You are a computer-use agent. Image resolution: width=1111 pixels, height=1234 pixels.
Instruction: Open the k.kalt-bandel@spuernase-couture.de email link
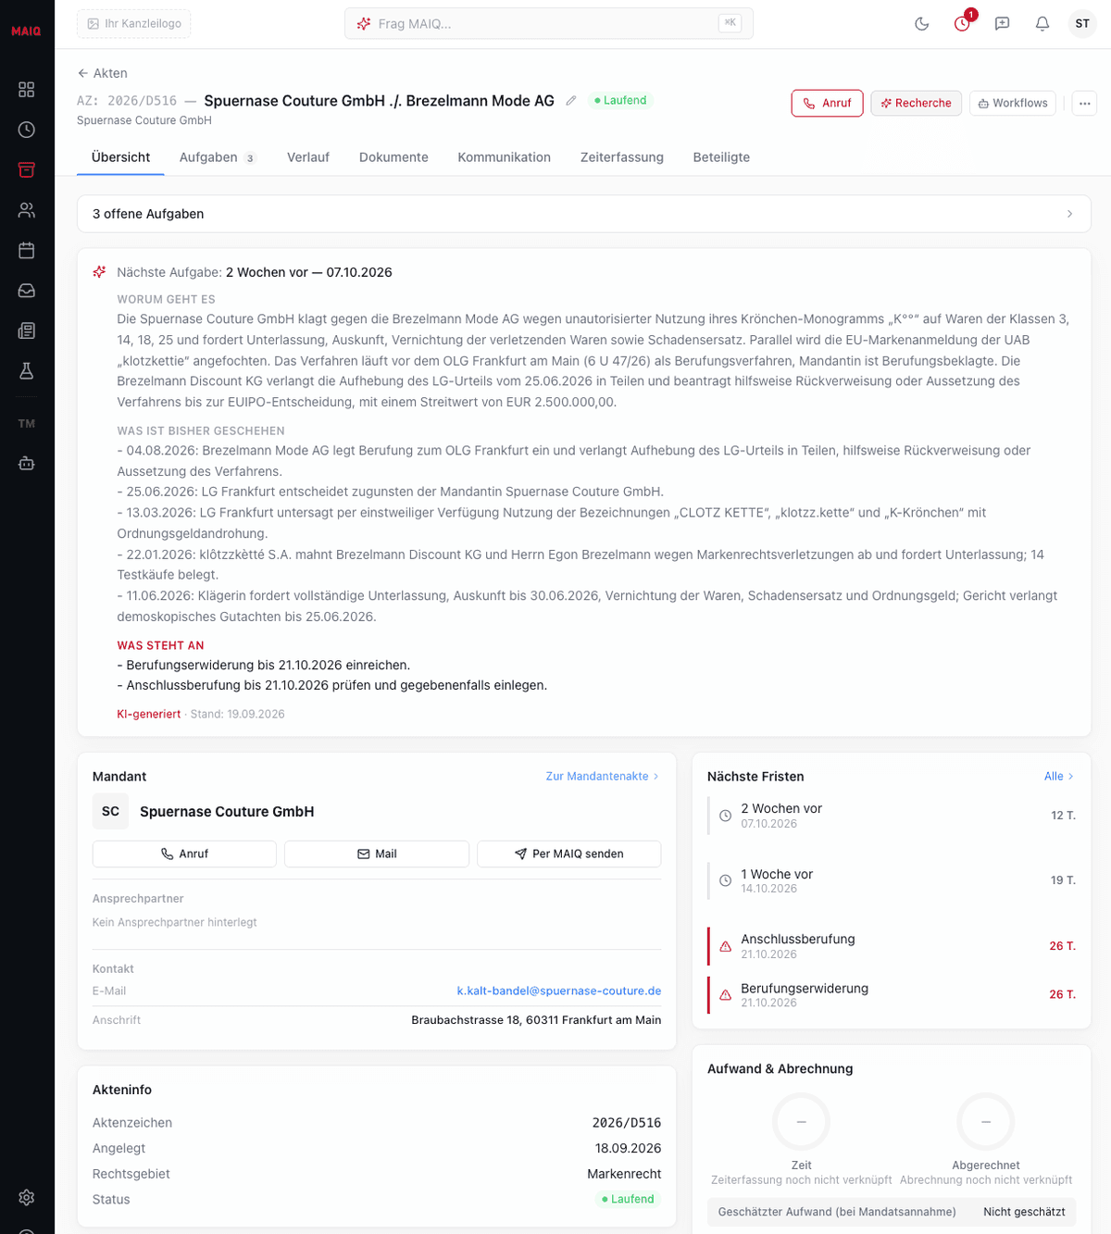tap(559, 991)
